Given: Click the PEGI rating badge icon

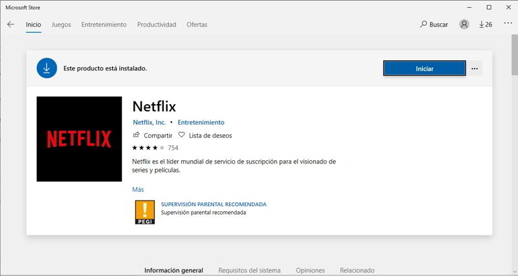Looking at the screenshot, I should pos(144,212).
